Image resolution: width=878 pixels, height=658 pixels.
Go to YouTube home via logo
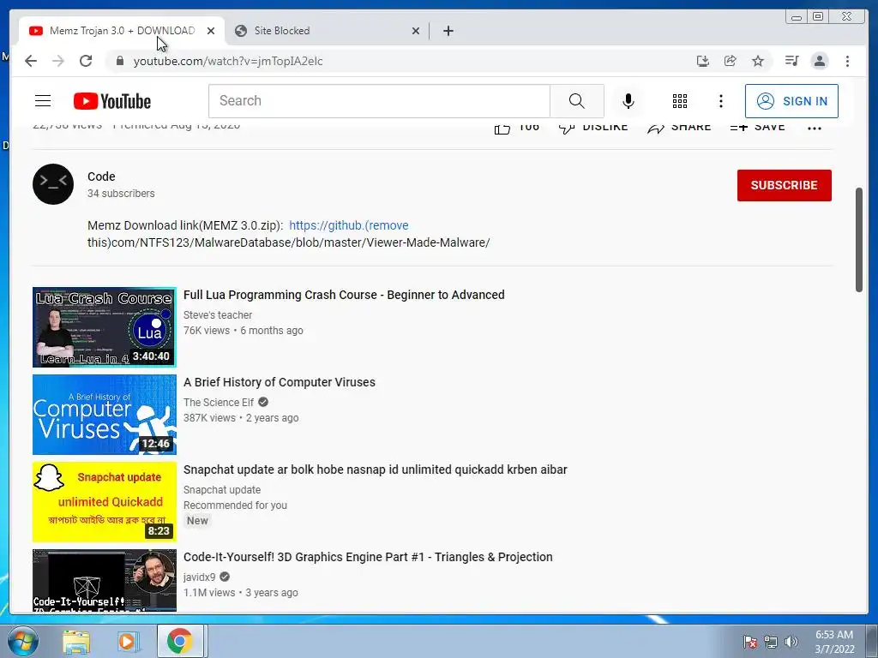[112, 101]
